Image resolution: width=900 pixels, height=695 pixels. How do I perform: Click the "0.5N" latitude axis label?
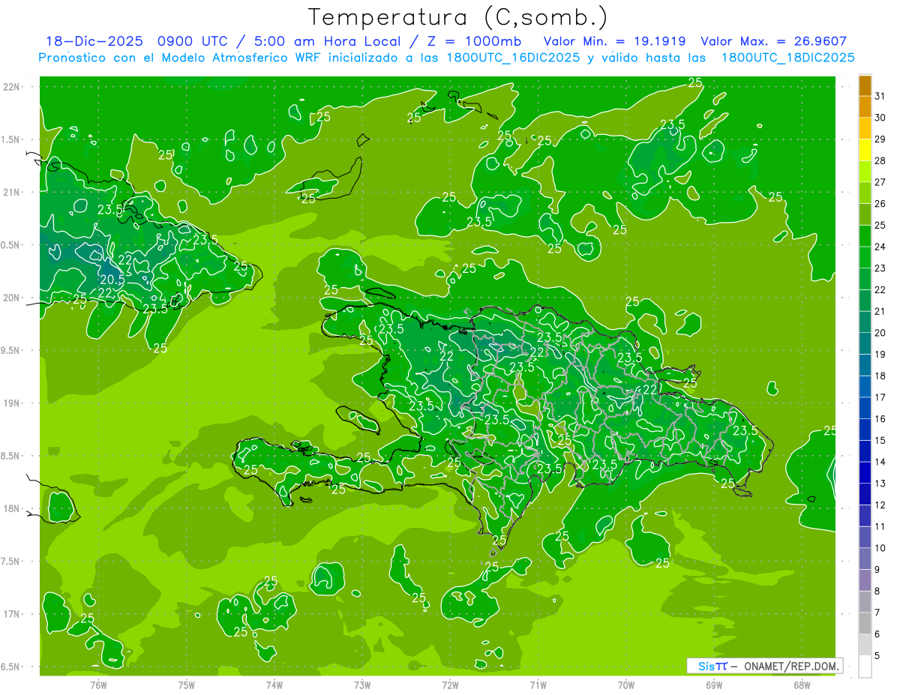(x=11, y=245)
